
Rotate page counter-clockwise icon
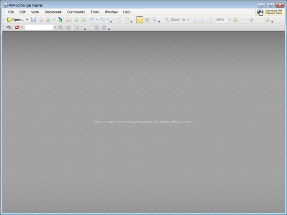[119, 20]
